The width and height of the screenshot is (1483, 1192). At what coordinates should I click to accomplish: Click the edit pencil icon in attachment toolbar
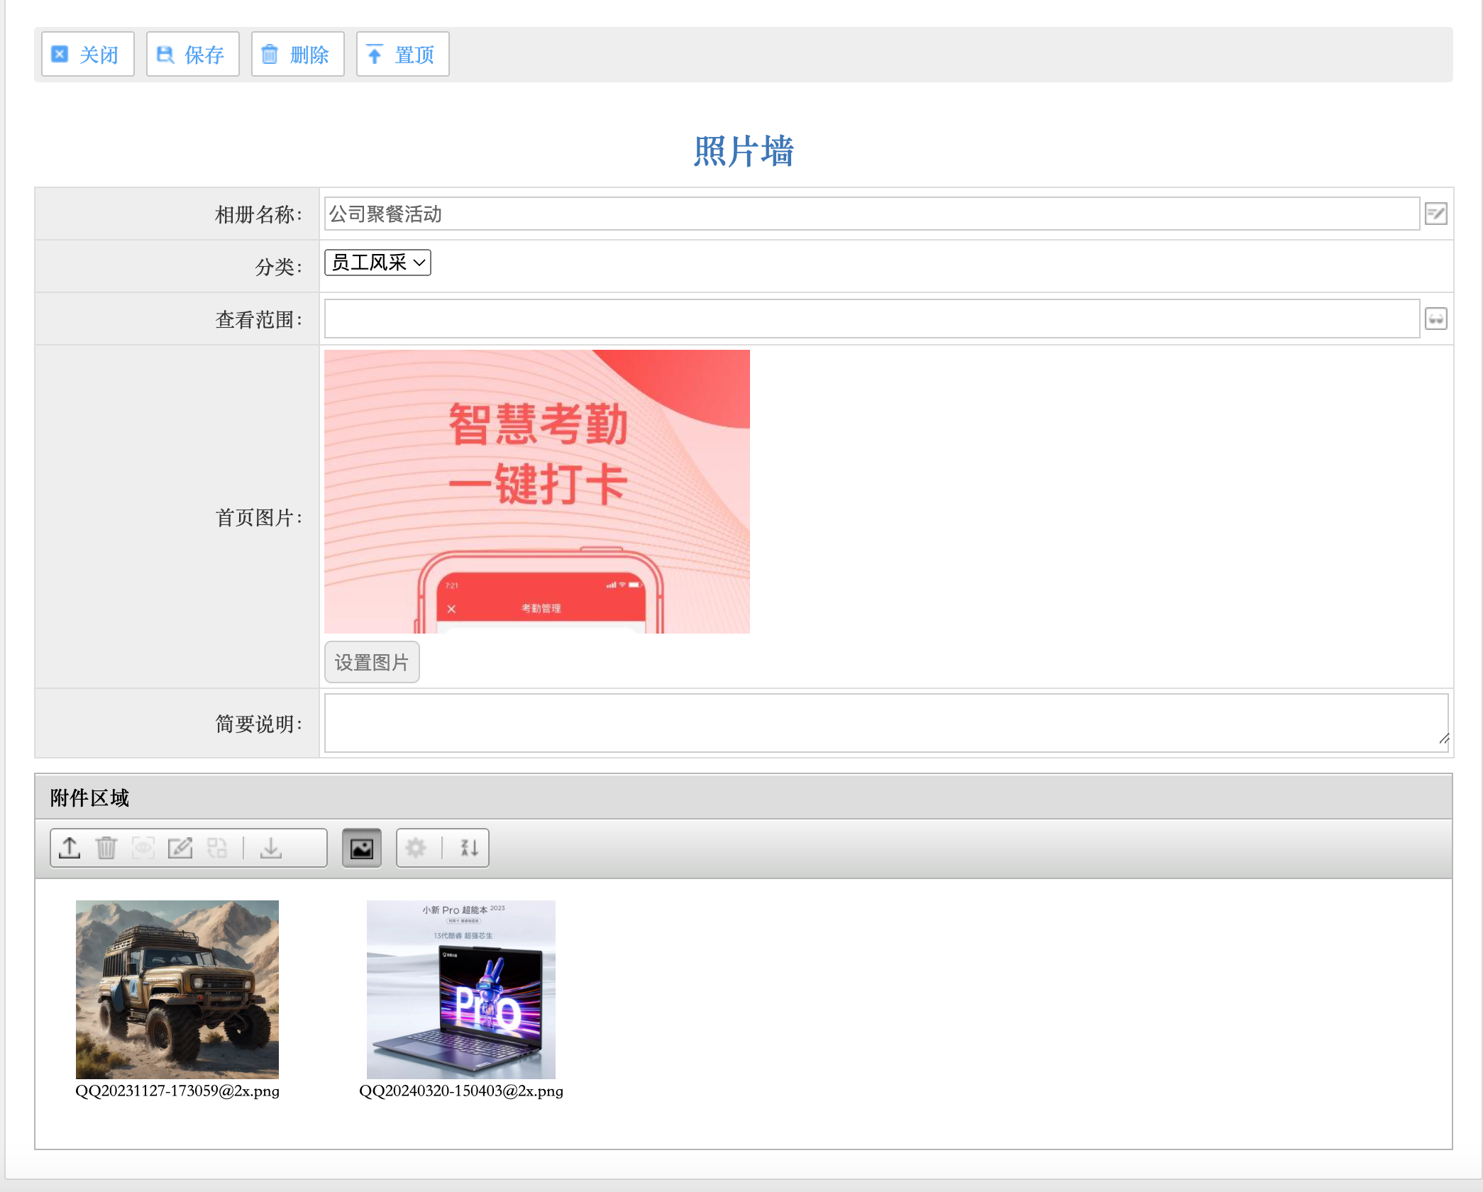[180, 848]
